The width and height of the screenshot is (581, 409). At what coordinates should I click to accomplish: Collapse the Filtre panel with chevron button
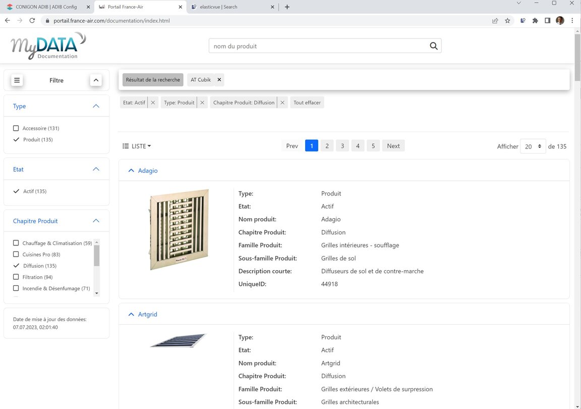96,80
